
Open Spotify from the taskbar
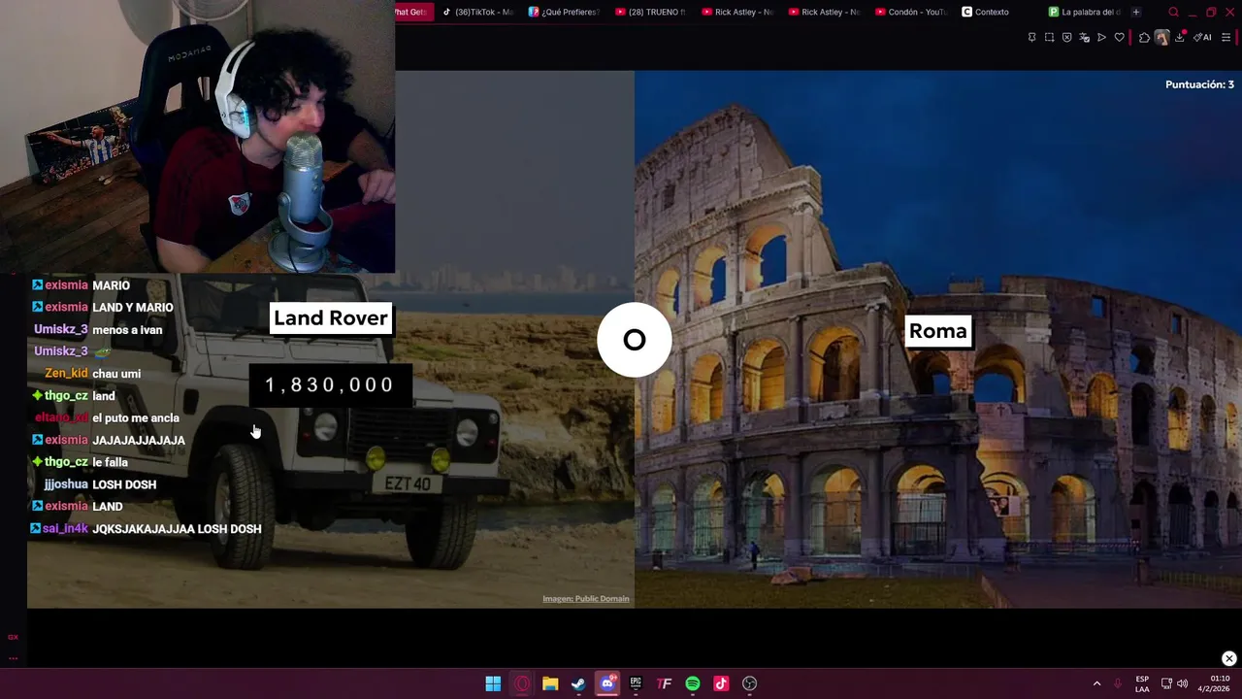[693, 683]
